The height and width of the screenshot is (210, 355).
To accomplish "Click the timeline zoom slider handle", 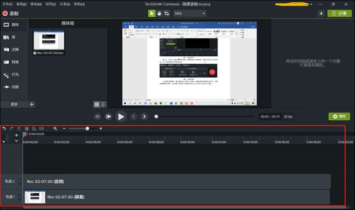I will coord(87,128).
